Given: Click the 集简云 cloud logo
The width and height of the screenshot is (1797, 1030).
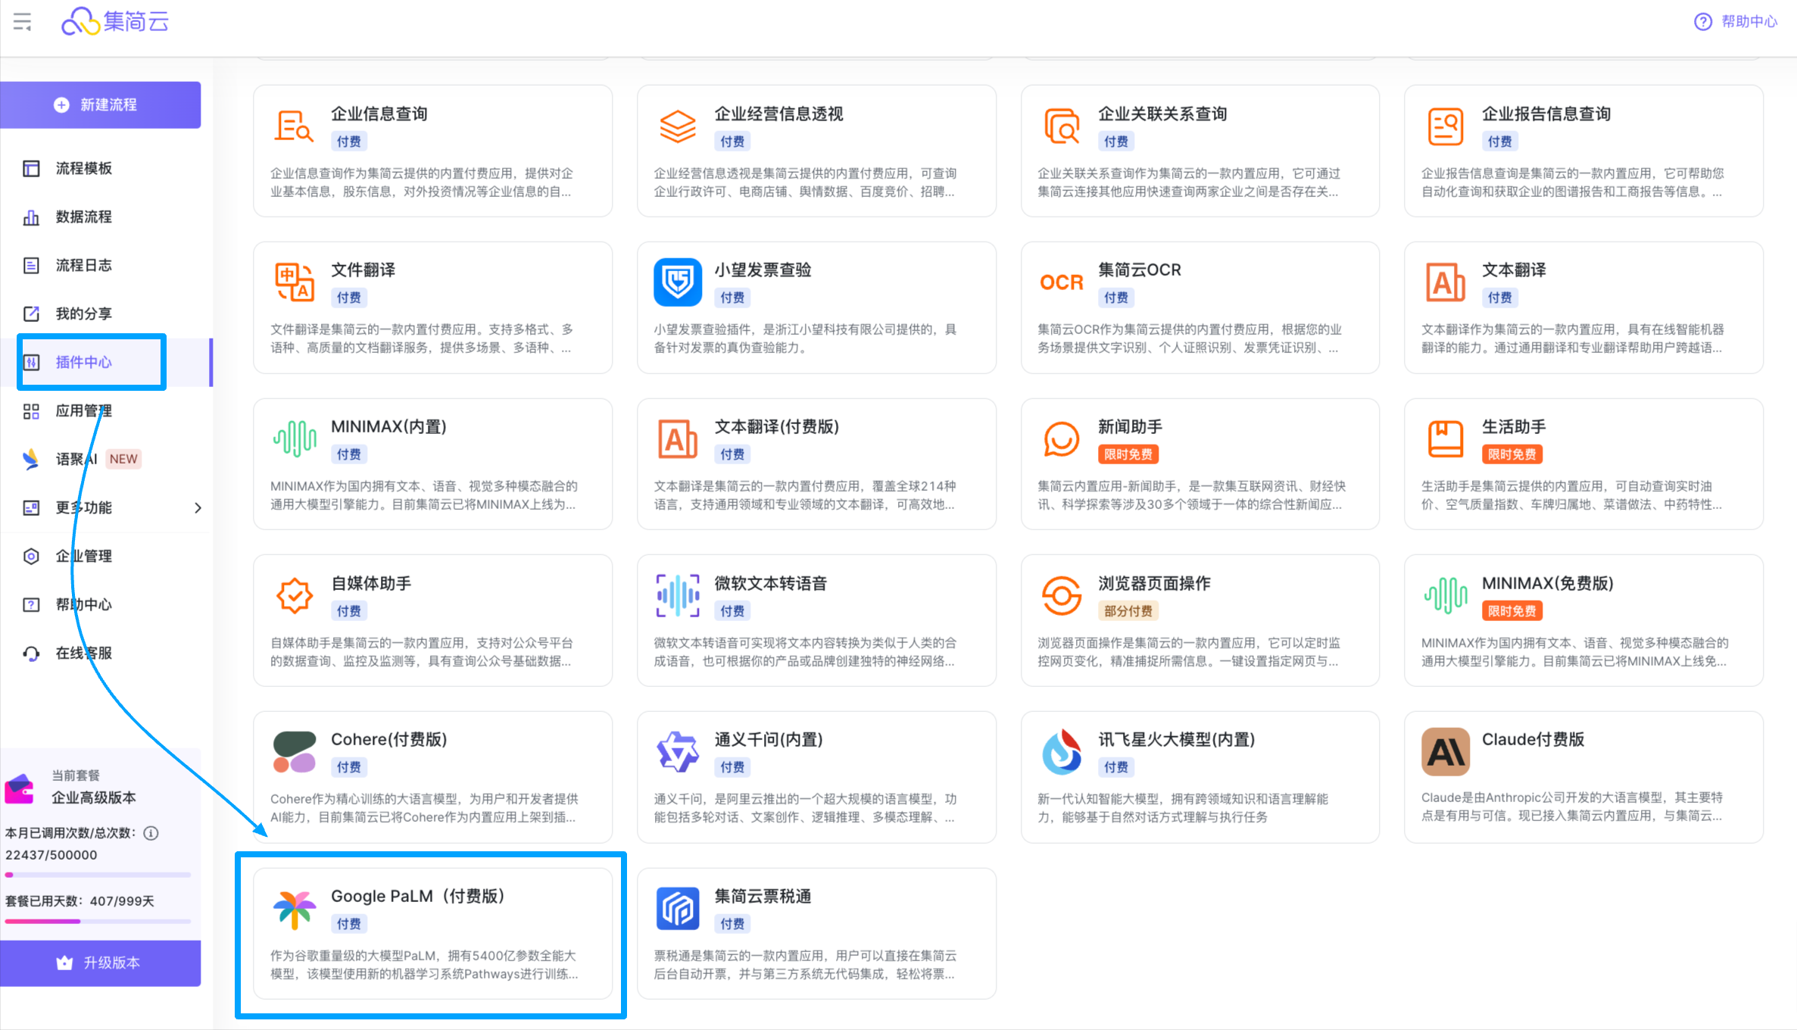Looking at the screenshot, I should tap(114, 21).
